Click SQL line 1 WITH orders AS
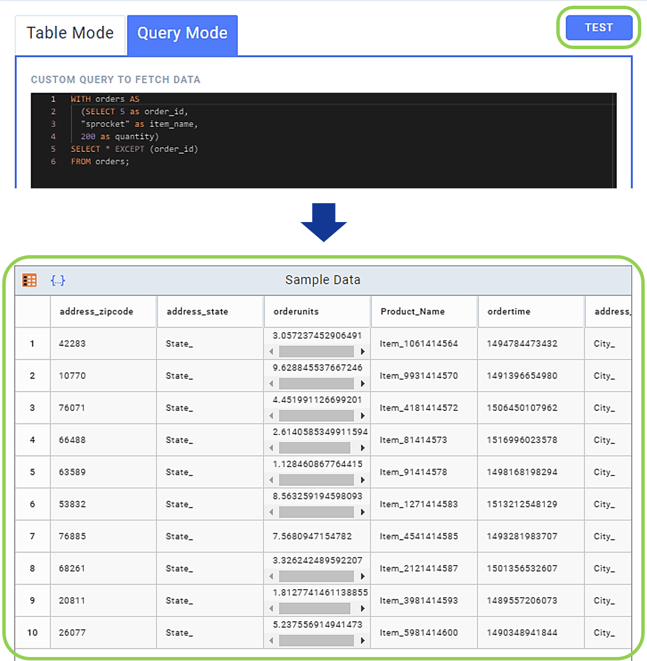The image size is (647, 661). click(105, 99)
